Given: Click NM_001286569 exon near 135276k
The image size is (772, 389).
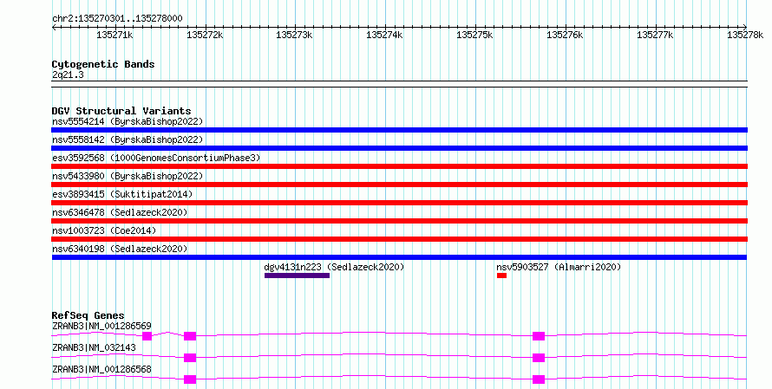Looking at the screenshot, I should coord(539,336).
